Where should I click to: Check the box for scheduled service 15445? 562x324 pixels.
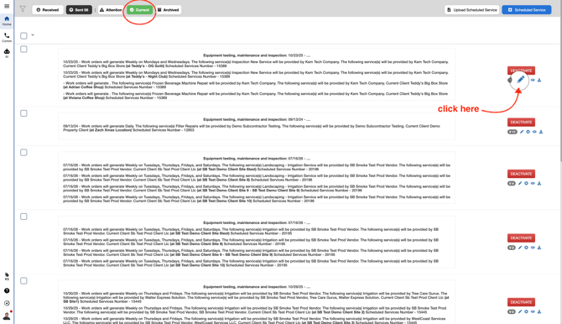coord(23,280)
